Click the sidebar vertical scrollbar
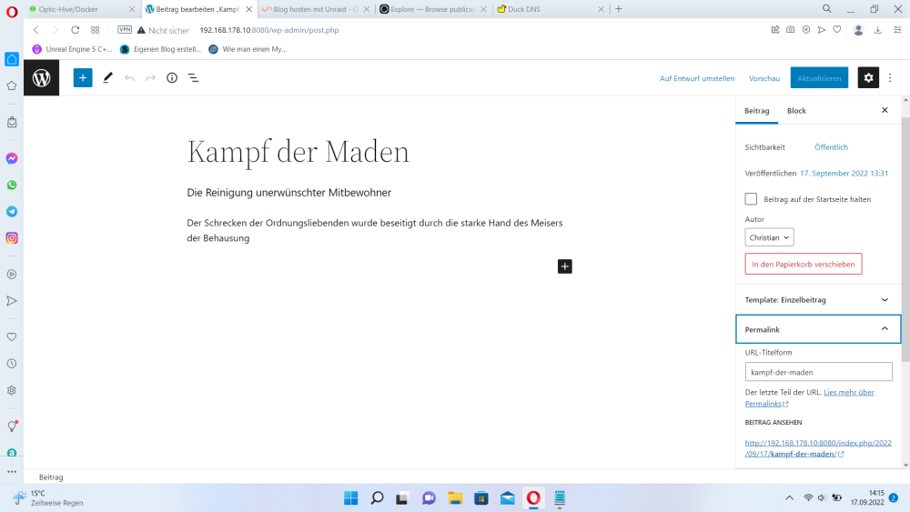The image size is (910, 512). pos(905,237)
